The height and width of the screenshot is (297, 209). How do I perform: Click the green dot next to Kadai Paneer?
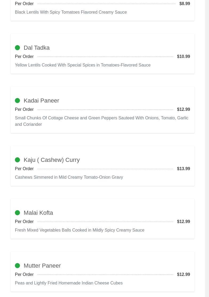pyautogui.click(x=17, y=100)
